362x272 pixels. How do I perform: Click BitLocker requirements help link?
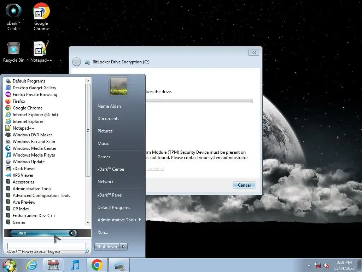[155, 168]
